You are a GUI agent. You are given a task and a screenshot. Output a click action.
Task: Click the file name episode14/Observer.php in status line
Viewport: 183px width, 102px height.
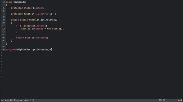(x=15, y=100)
